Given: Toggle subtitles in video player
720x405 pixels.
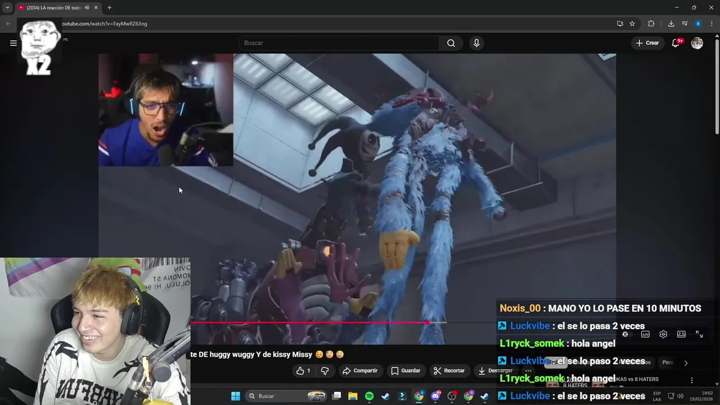Looking at the screenshot, I should [645, 334].
